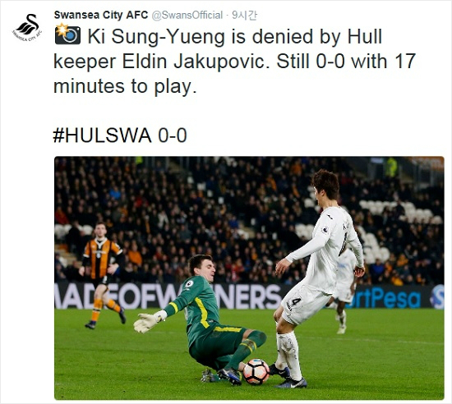This screenshot has height=404, width=452.
Task: Click the number 4 on white shorts
Action: (x=296, y=302)
